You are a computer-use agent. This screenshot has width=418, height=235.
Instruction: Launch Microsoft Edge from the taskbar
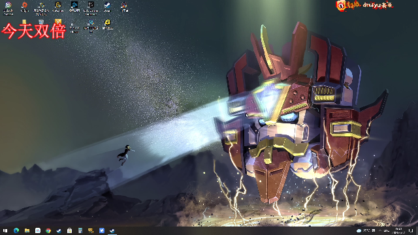[x=16, y=230]
